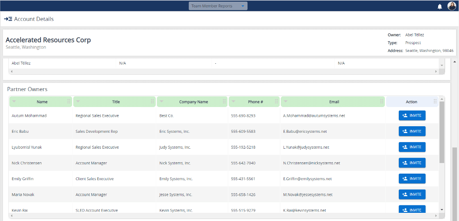Click the notification bell icon
The width and height of the screenshot is (459, 221).
(440, 6)
